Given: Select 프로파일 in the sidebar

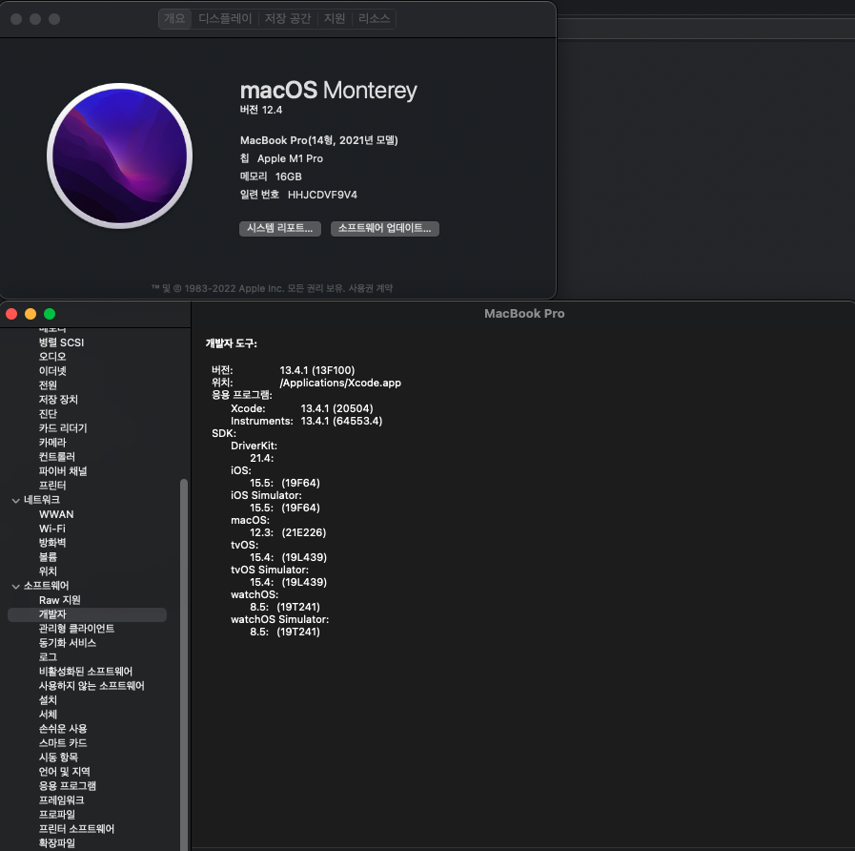Looking at the screenshot, I should pyautogui.click(x=56, y=815).
